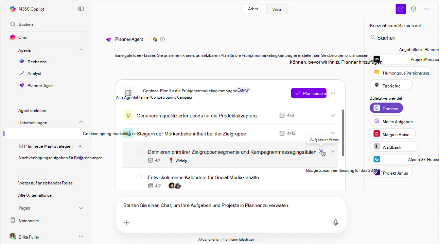This screenshot has height=244, width=439.
Task: Open Wetter auf anstehender Reise conversation
Action: tap(45, 183)
